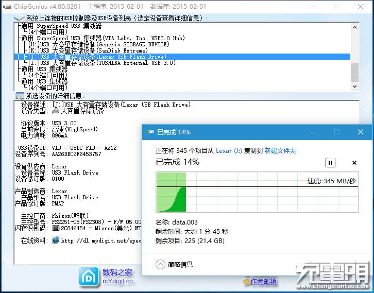Collapse details via 简略信息 chevron
Viewport: 374px width, 293px height.
(160, 264)
